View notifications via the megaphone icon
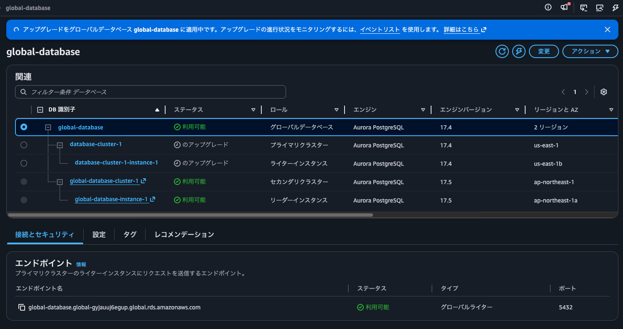Screen dimensions: 623x329 coord(564,7)
